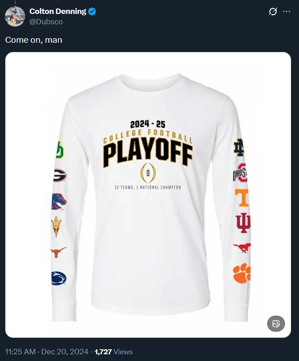This screenshot has width=299, height=361.
Task: Open the Grok explain-post icon
Action: pyautogui.click(x=272, y=12)
